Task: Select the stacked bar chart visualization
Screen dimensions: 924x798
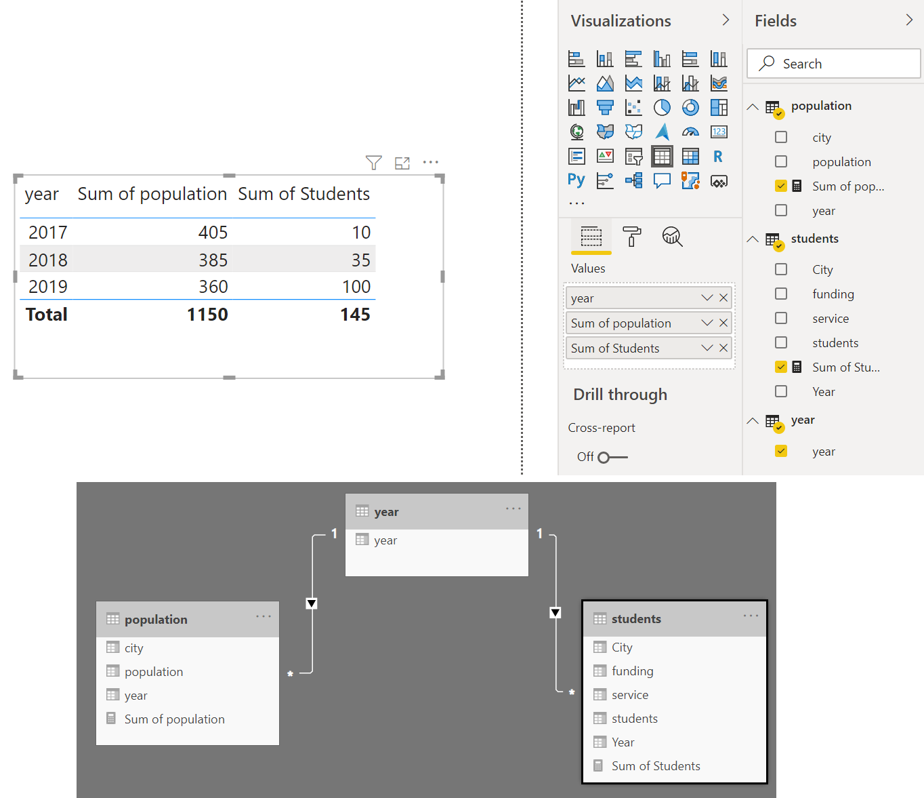Action: [576, 59]
